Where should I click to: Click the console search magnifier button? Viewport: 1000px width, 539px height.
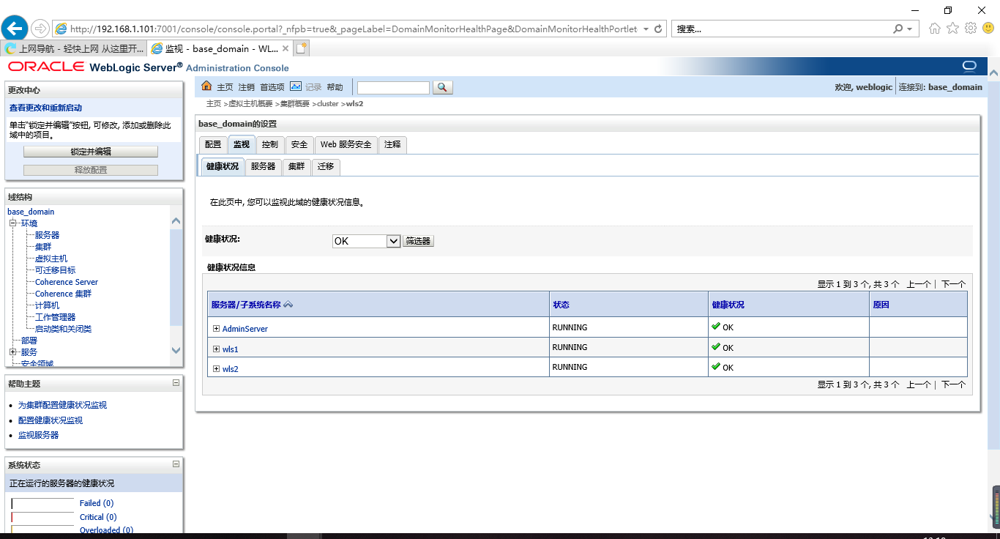[442, 87]
